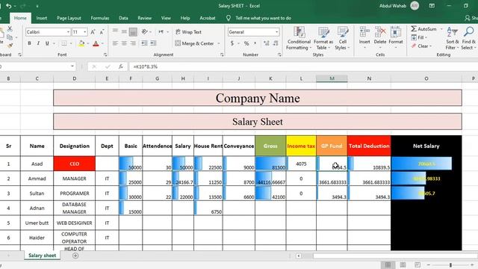Open the View tab
The image size is (478, 269).
[166, 18]
